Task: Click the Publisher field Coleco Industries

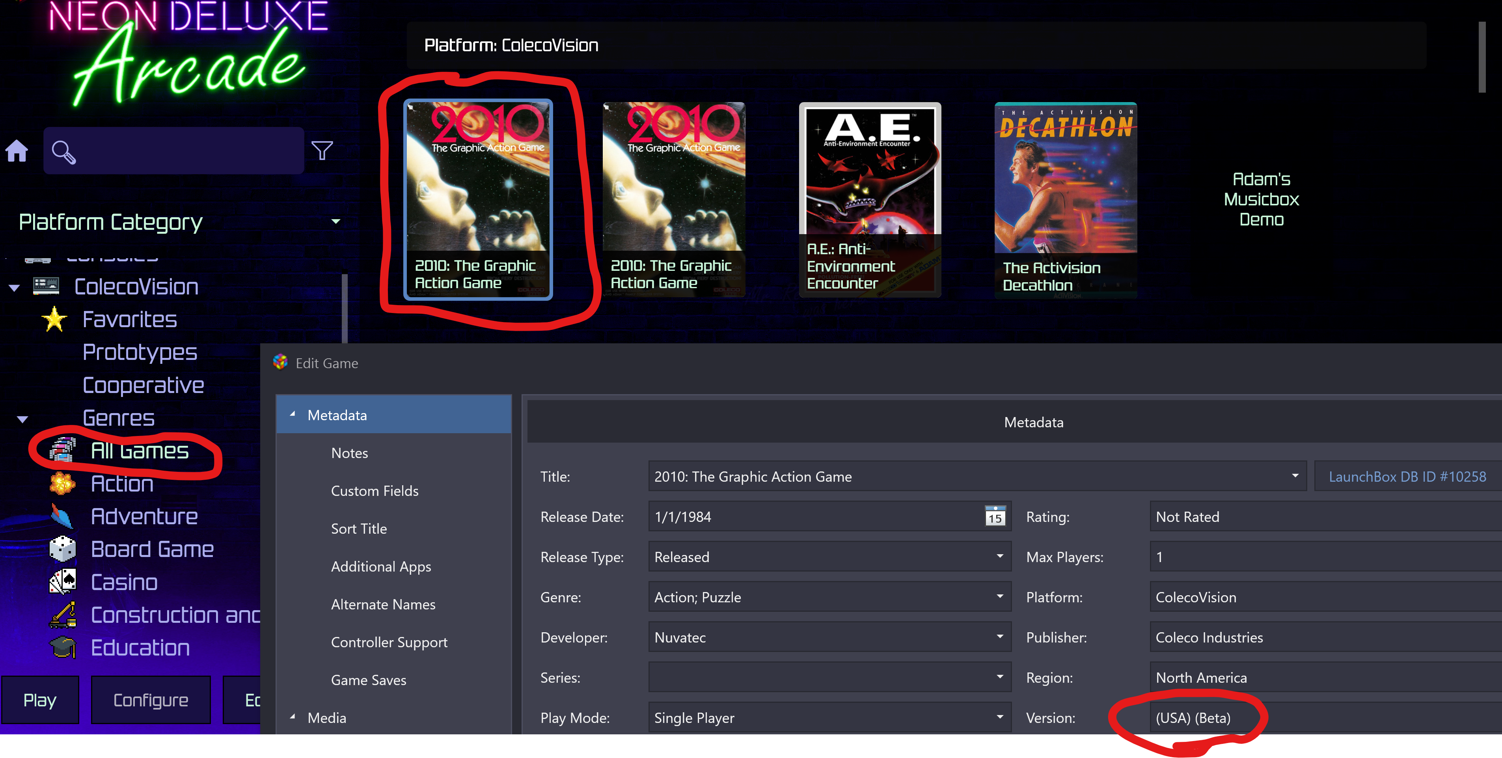Action: coord(1325,637)
